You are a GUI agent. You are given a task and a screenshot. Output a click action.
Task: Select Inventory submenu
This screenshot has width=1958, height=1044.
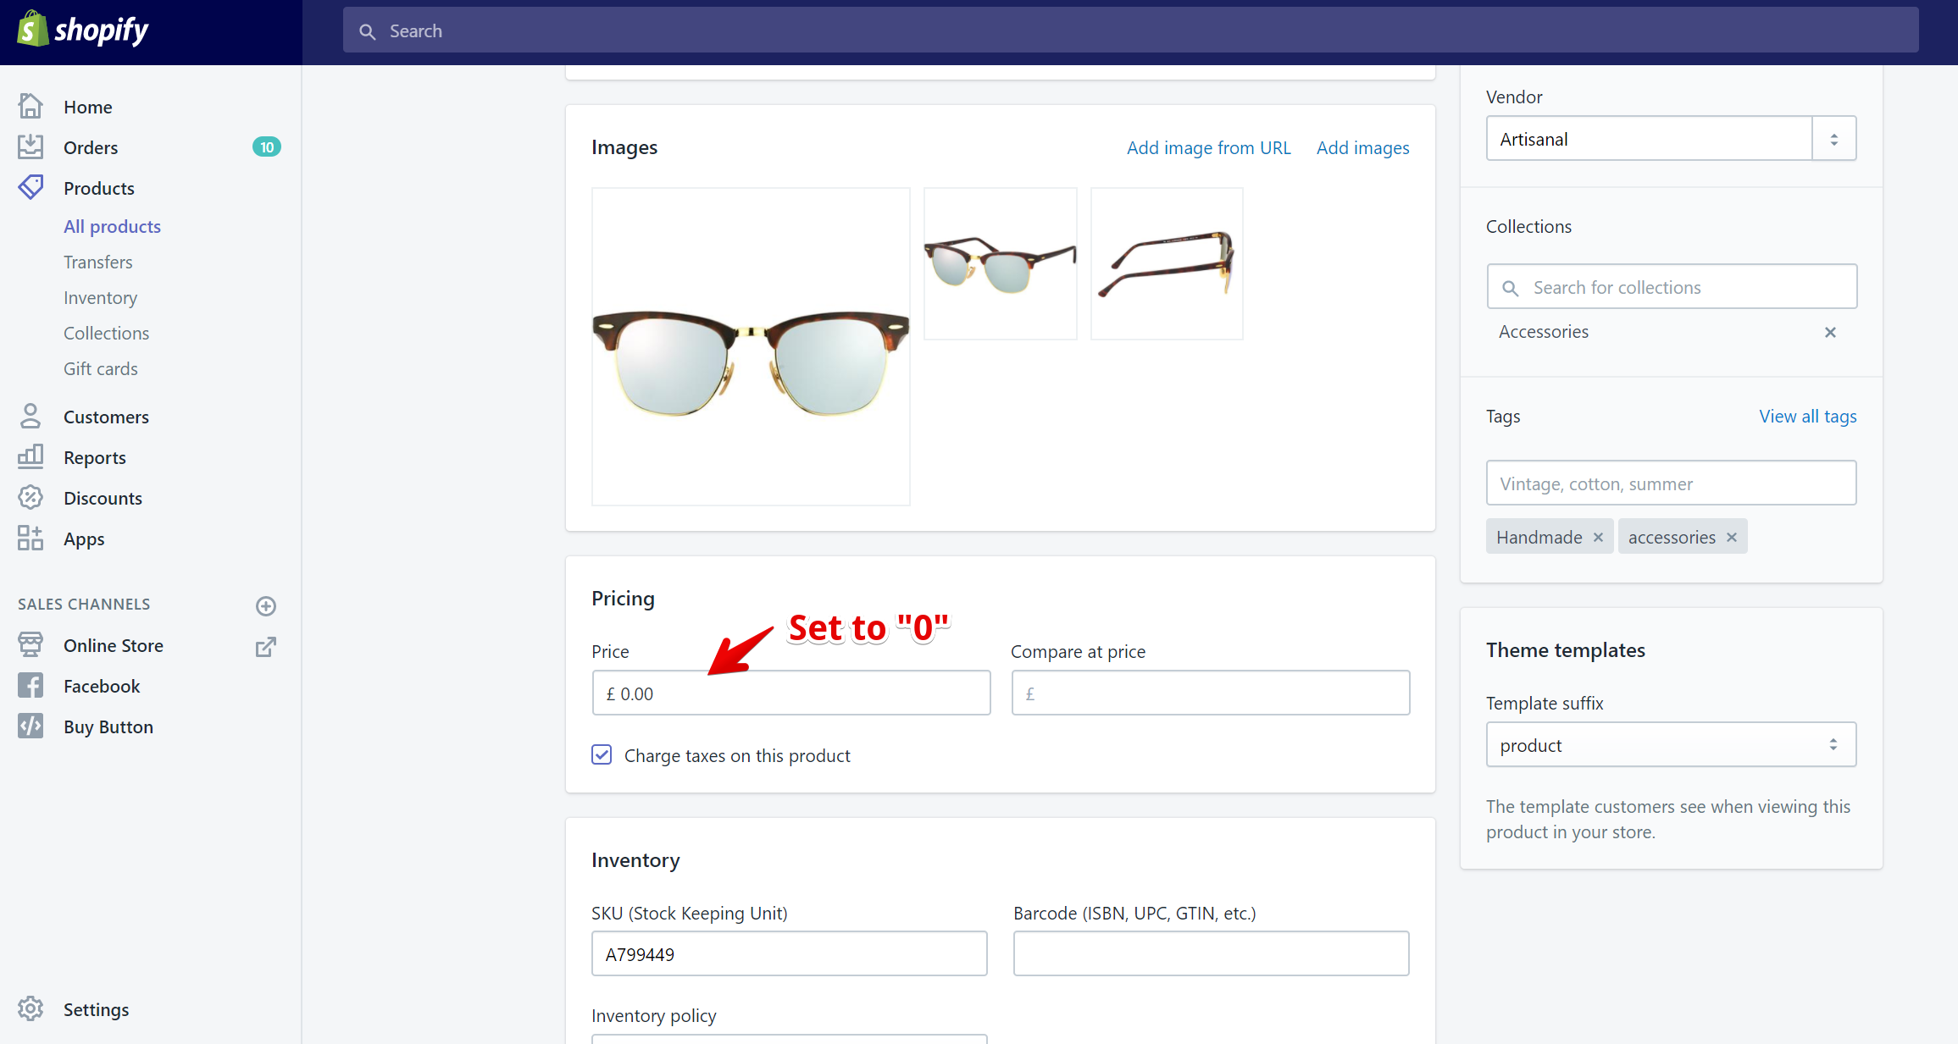coord(100,298)
